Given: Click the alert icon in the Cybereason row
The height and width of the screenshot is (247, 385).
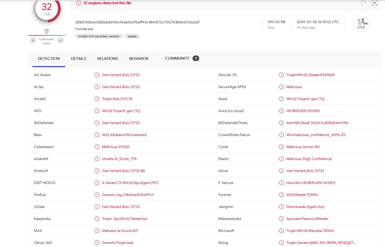Looking at the screenshot, I should 97,147.
